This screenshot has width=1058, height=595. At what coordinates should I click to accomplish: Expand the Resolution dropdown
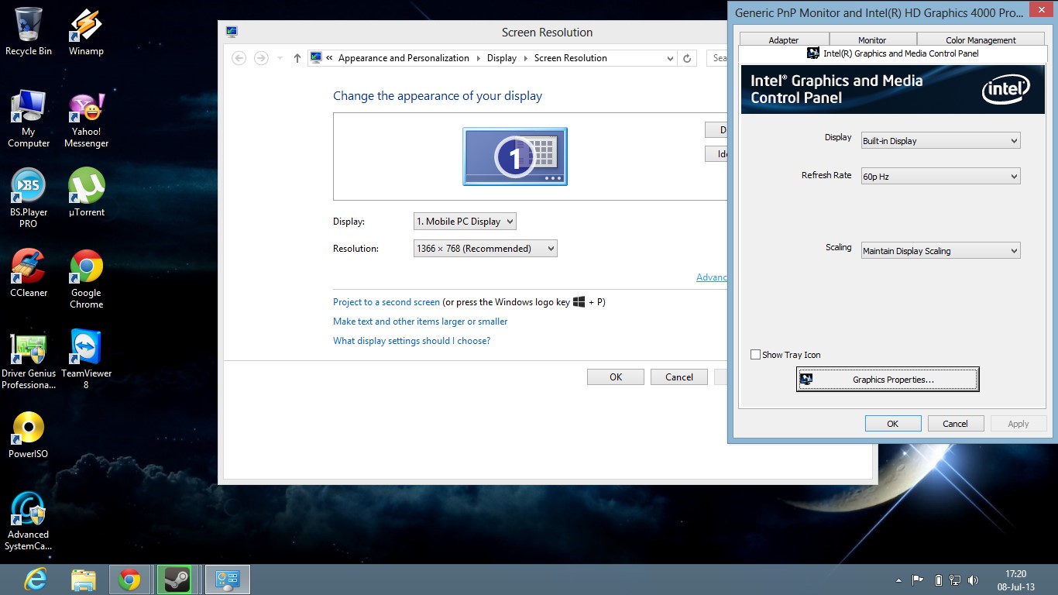point(485,249)
